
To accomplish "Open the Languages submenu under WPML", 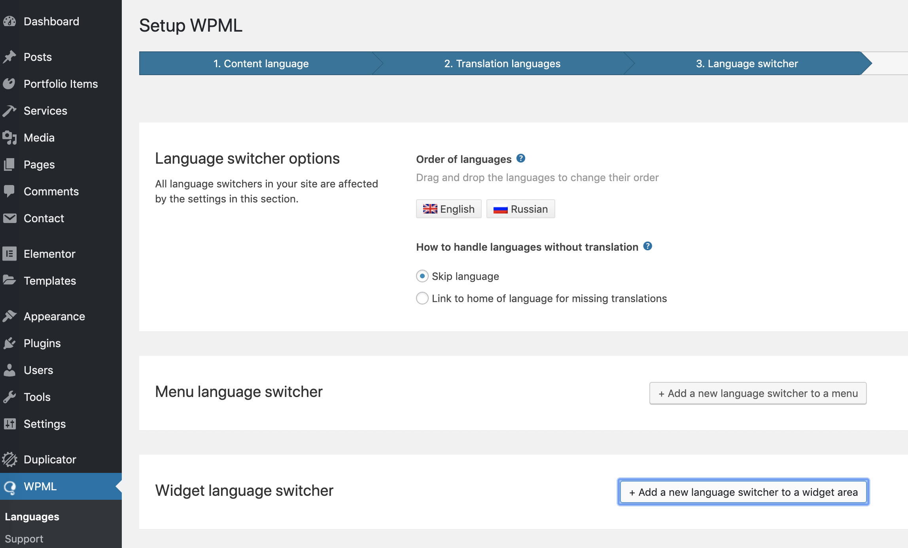I will tap(32, 517).
